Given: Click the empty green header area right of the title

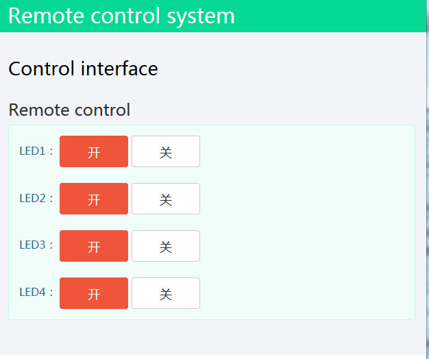Looking at the screenshot, I should pos(329,16).
